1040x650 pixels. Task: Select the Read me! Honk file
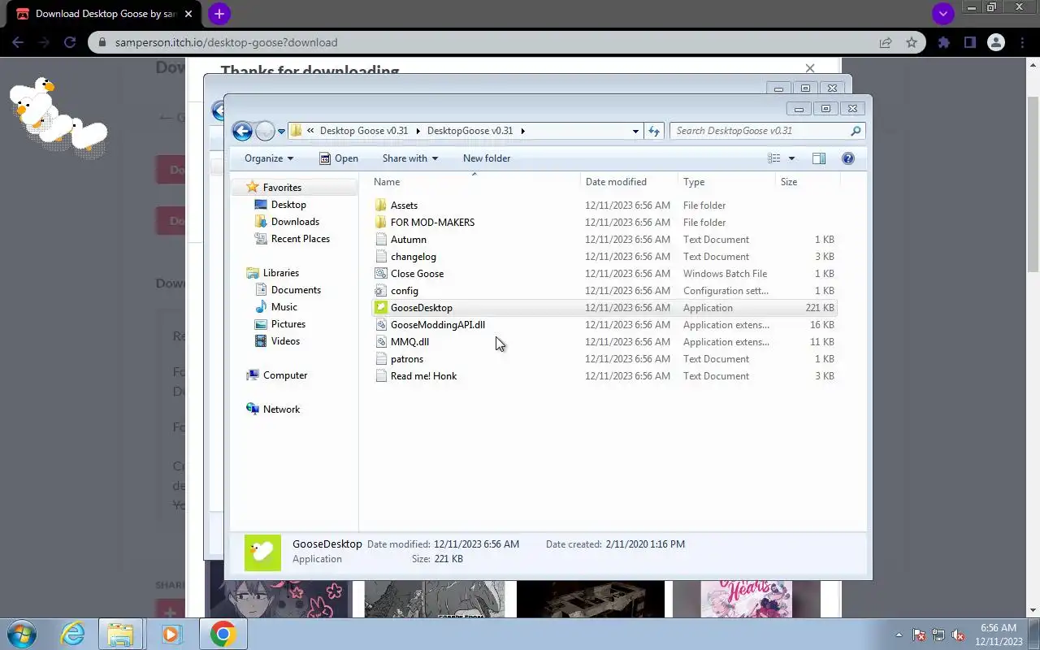[x=604, y=376]
